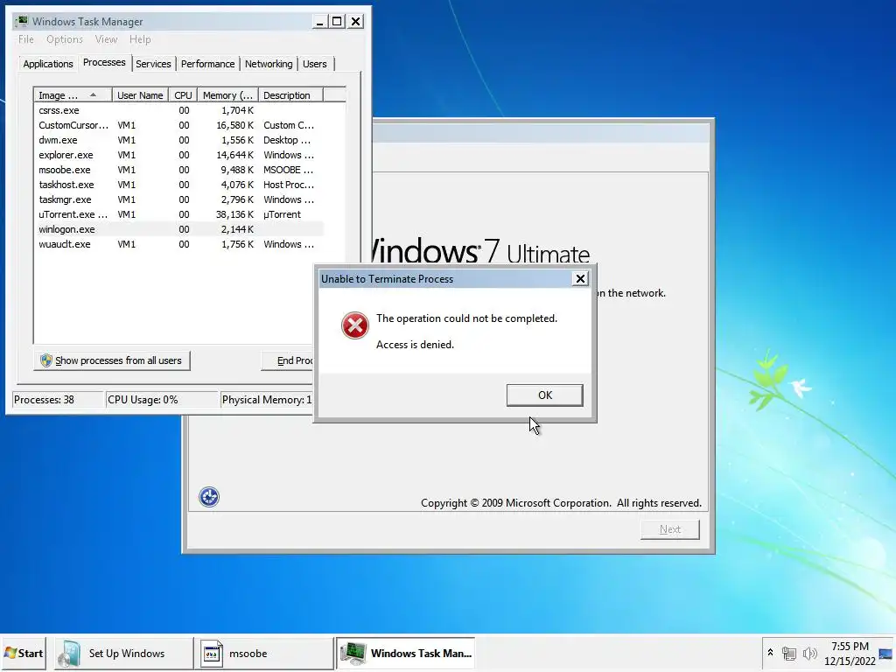Click Processes: 38 status bar entry
Screen dimensions: 896x672
pyautogui.click(x=57, y=400)
